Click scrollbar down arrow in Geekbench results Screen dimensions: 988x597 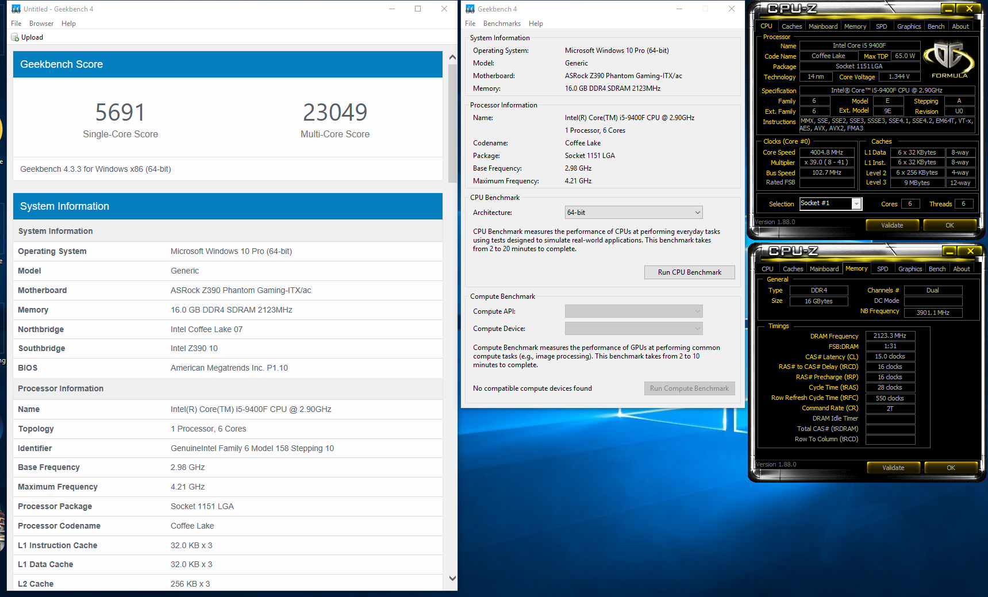click(x=452, y=579)
